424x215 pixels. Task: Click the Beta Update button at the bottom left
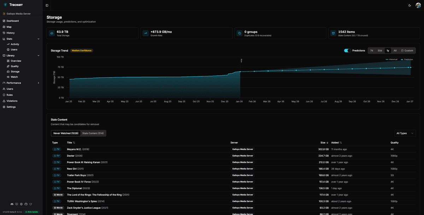click(x=31, y=211)
